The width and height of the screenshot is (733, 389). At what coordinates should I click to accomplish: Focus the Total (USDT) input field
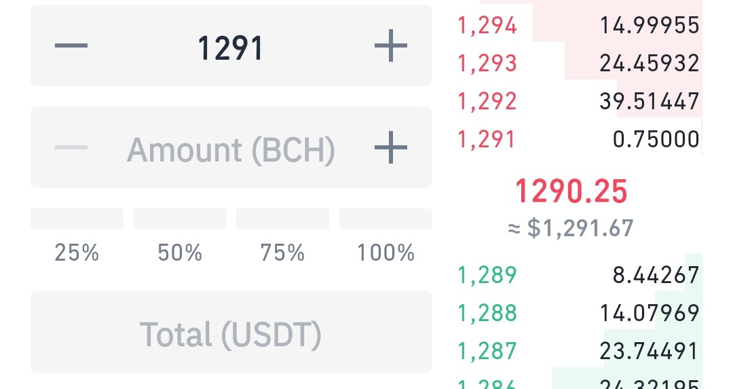pyautogui.click(x=231, y=333)
